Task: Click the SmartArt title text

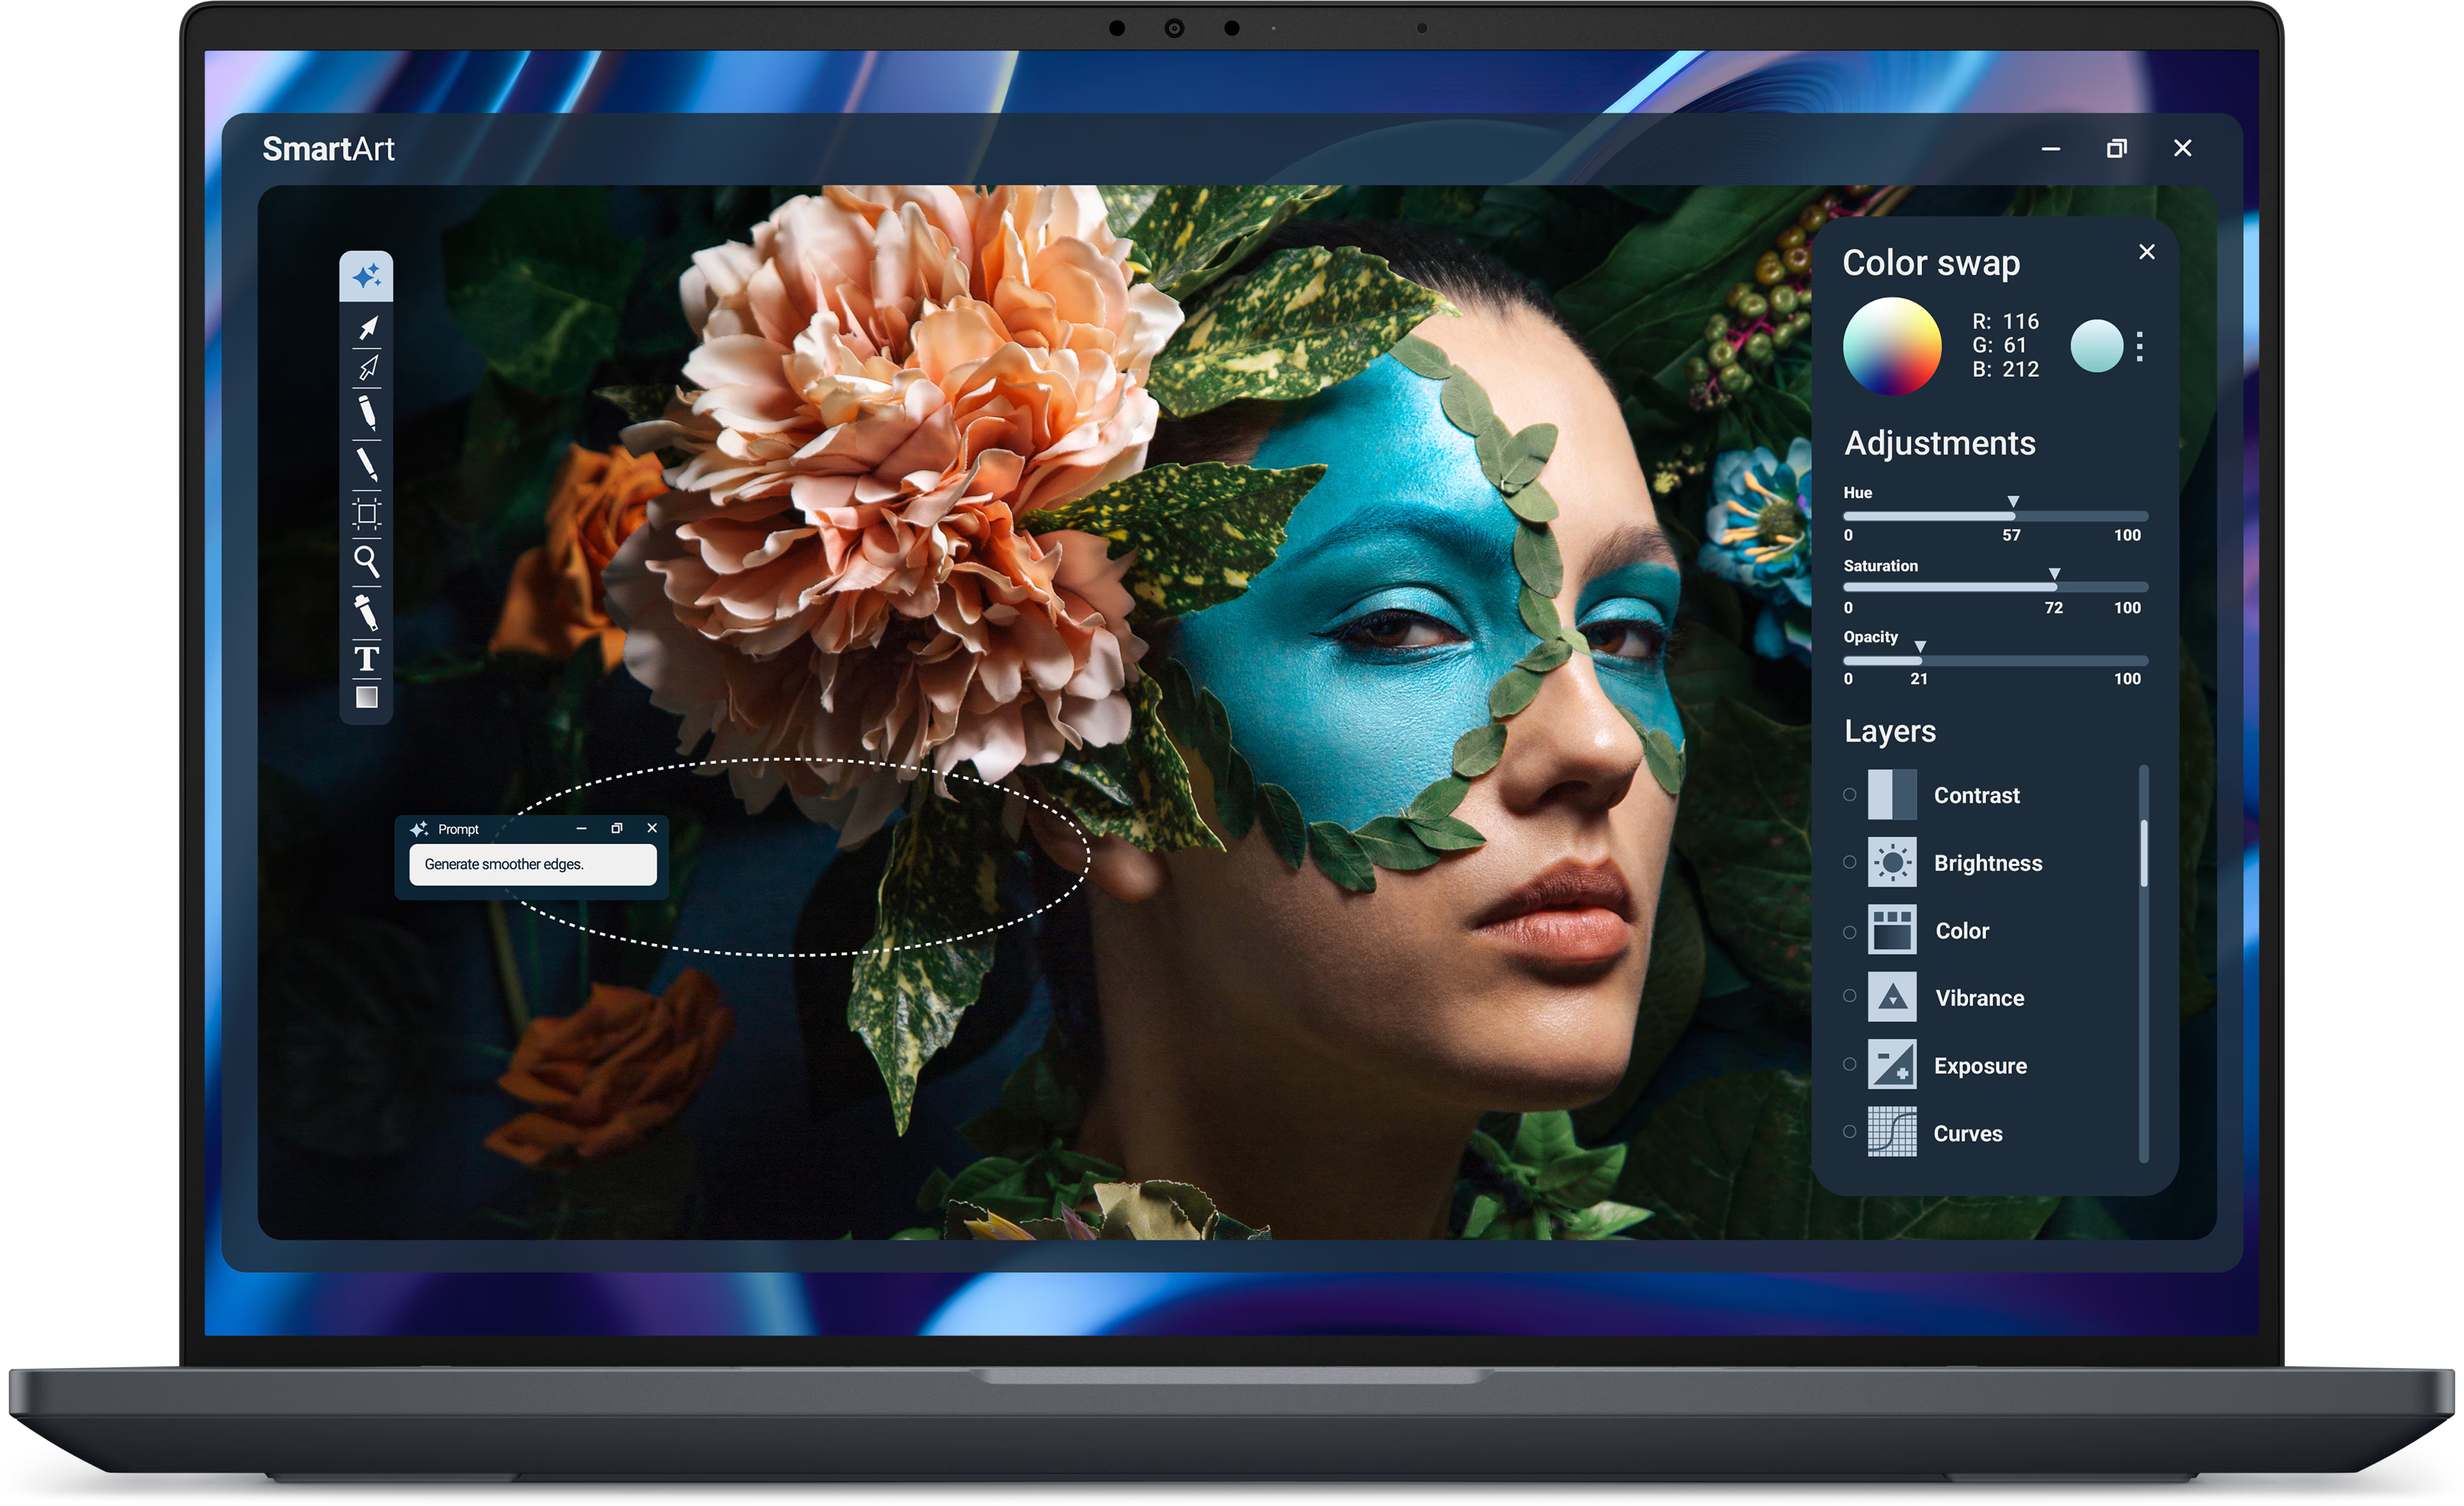Action: point(328,149)
